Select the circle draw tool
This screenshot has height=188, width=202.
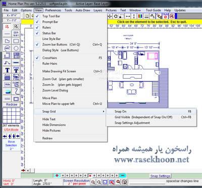click(16, 48)
